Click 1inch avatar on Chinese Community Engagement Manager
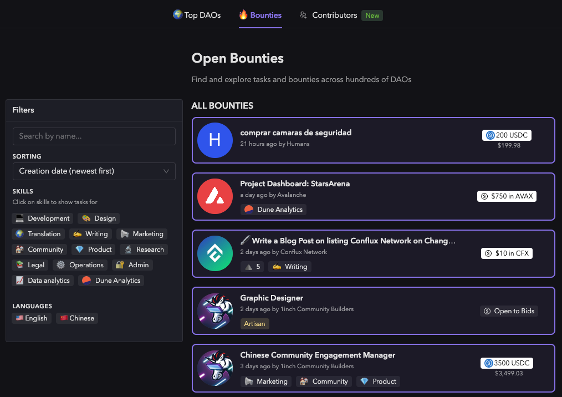Image resolution: width=562 pixels, height=397 pixels. pos(214,368)
